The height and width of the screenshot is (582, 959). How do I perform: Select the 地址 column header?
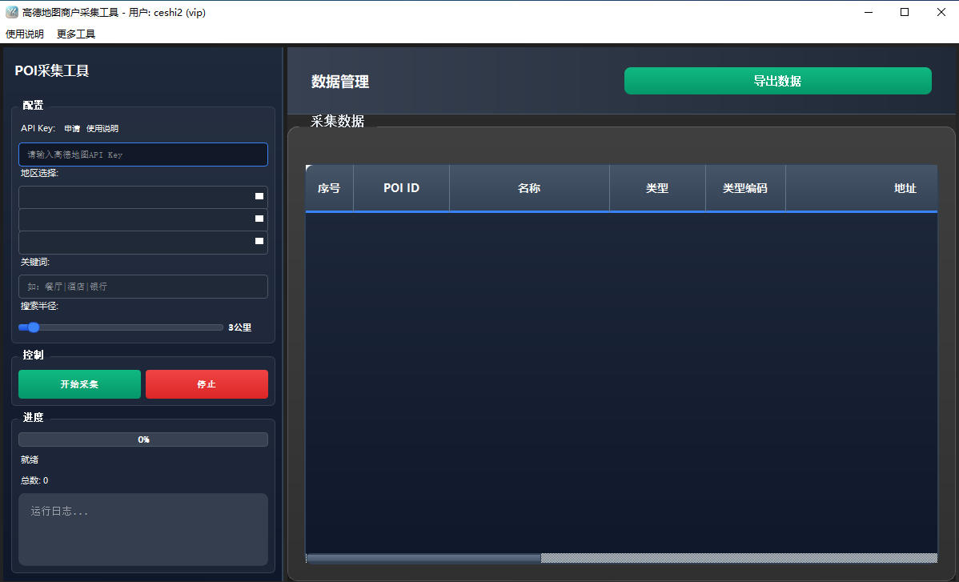(905, 187)
